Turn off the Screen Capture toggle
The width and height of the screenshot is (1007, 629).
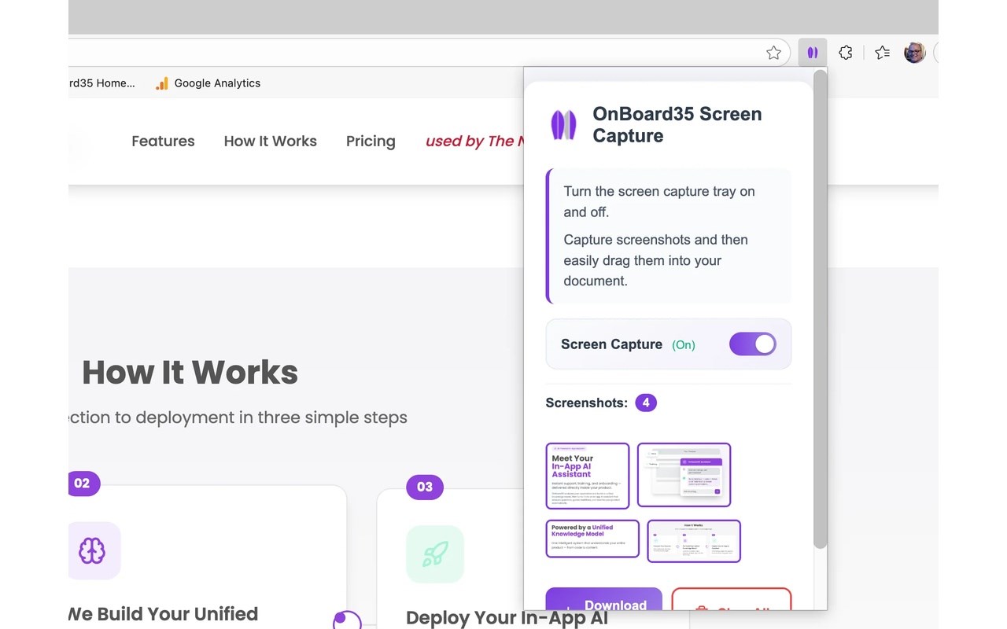(x=753, y=344)
